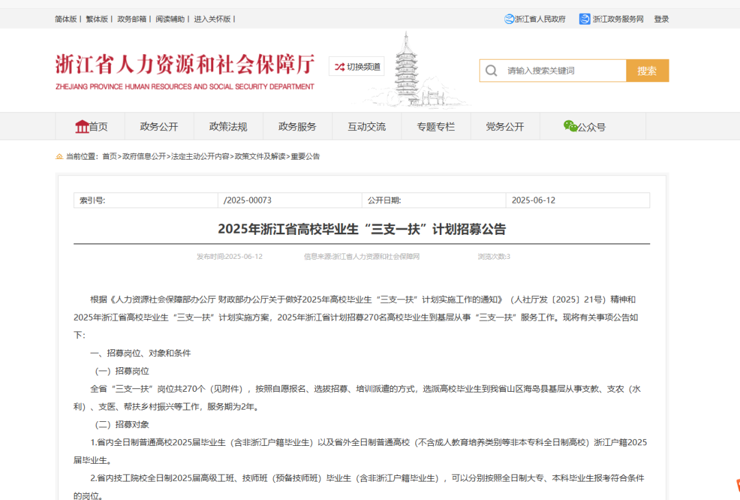Click the 切换频道 shuffle icon

(338, 66)
